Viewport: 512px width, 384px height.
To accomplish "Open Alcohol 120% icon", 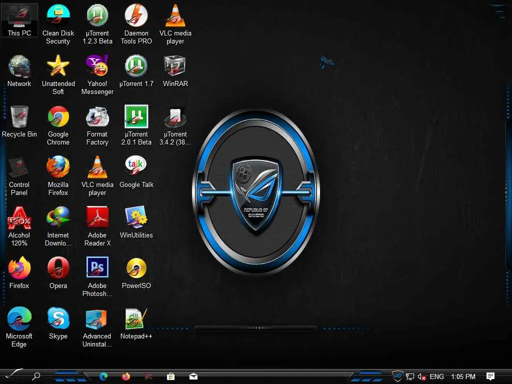I will 19,226.
